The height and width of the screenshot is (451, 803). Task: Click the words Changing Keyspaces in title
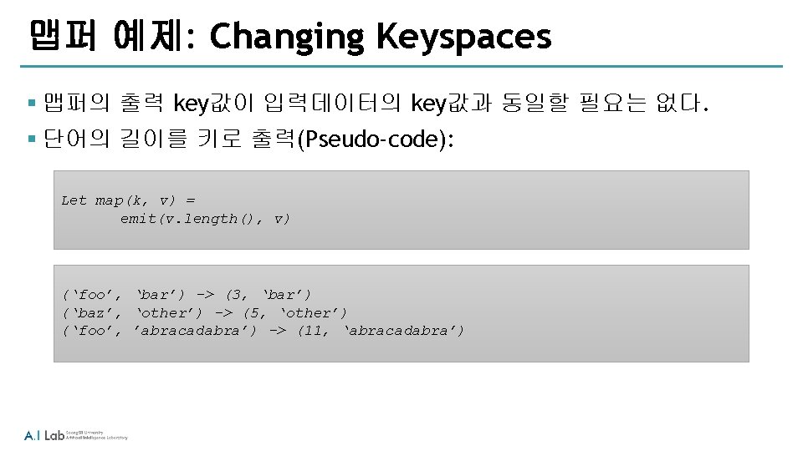coord(381,37)
